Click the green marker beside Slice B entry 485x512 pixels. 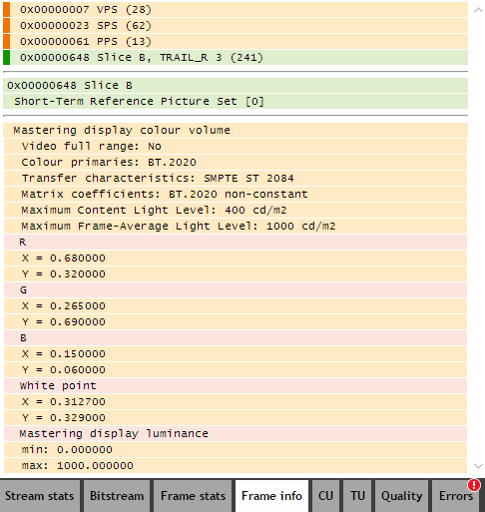[x=6, y=58]
